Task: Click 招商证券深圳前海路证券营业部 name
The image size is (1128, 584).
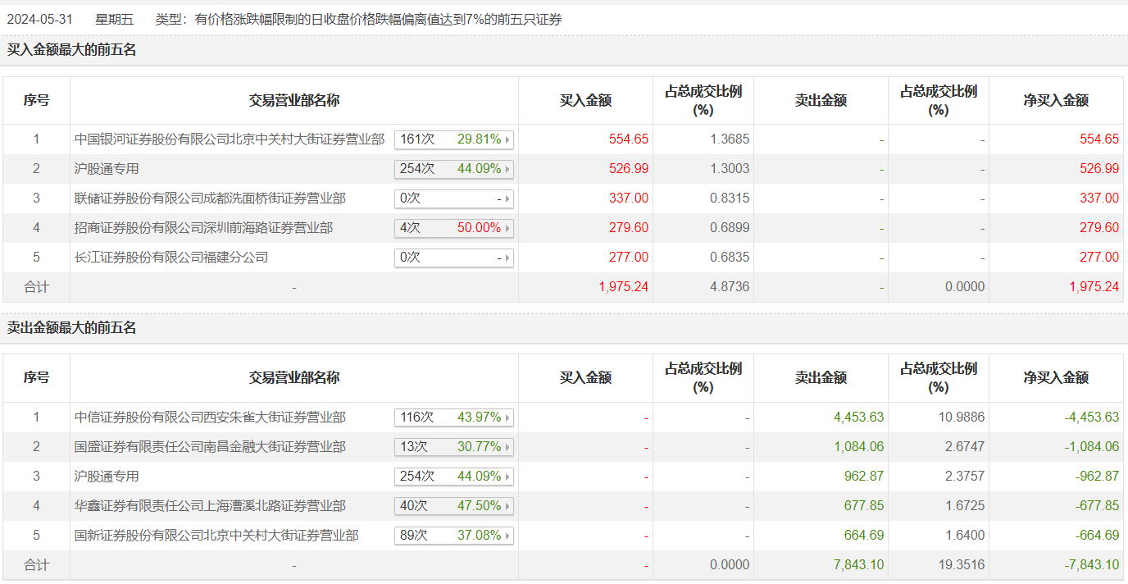Action: click(203, 228)
